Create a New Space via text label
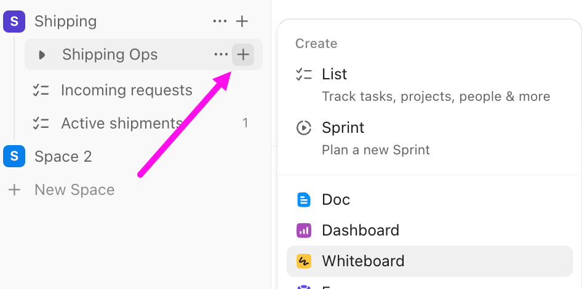 [74, 190]
